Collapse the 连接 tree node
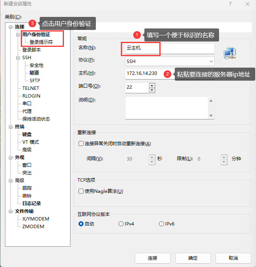This screenshot has width=256, height=267. tap(10, 27)
